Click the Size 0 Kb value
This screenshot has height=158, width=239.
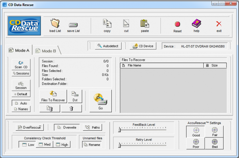coord(105,75)
